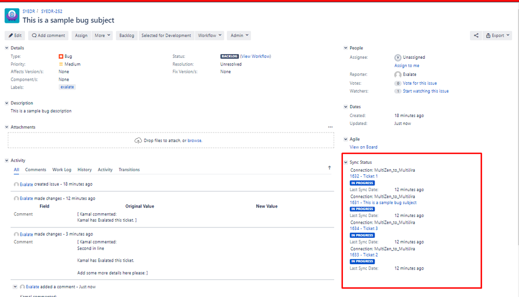This screenshot has height=297, width=519.
Task: Click the watchers count badge
Action: [x=398, y=91]
